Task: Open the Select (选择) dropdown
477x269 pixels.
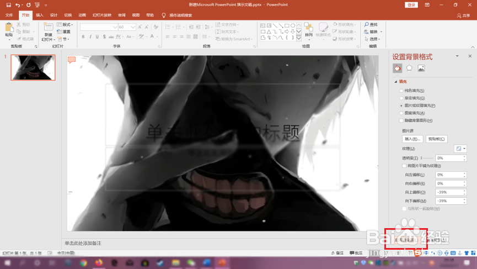Action: coord(372,39)
